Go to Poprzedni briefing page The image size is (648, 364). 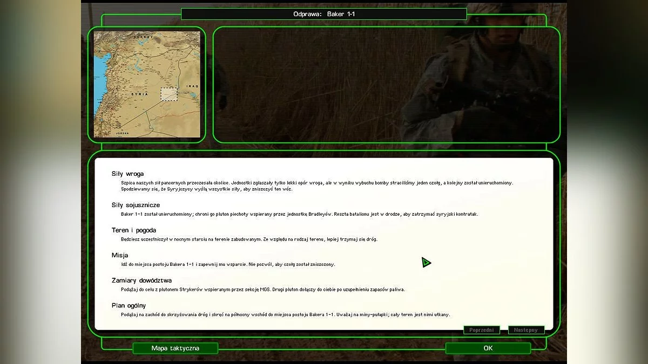pyautogui.click(x=482, y=330)
